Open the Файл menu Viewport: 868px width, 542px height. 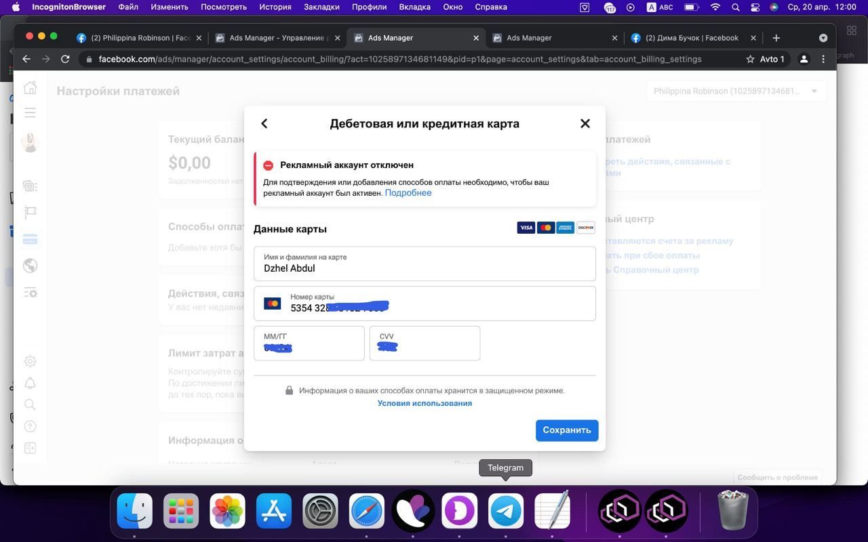click(128, 7)
